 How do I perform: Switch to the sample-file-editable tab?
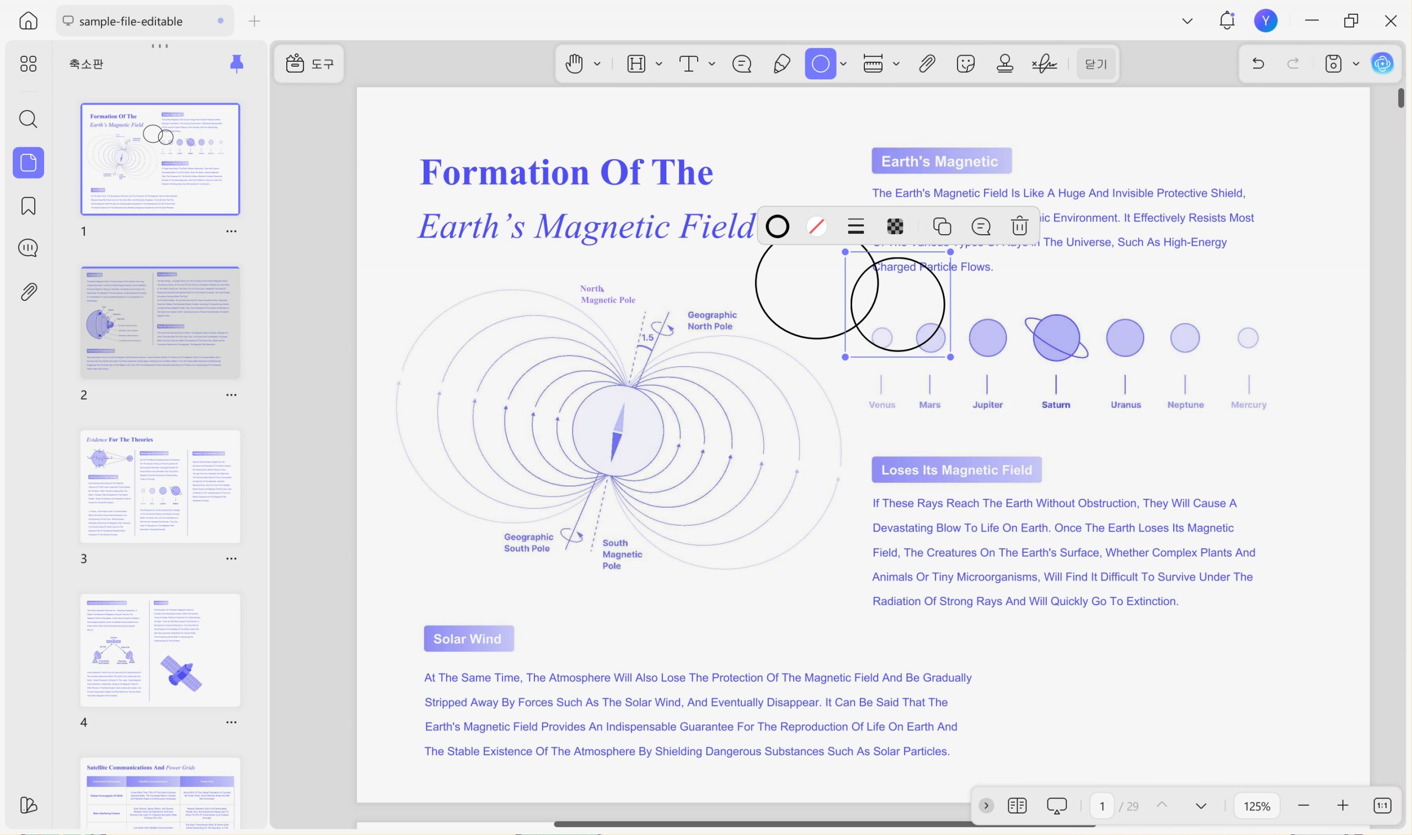[x=145, y=21]
